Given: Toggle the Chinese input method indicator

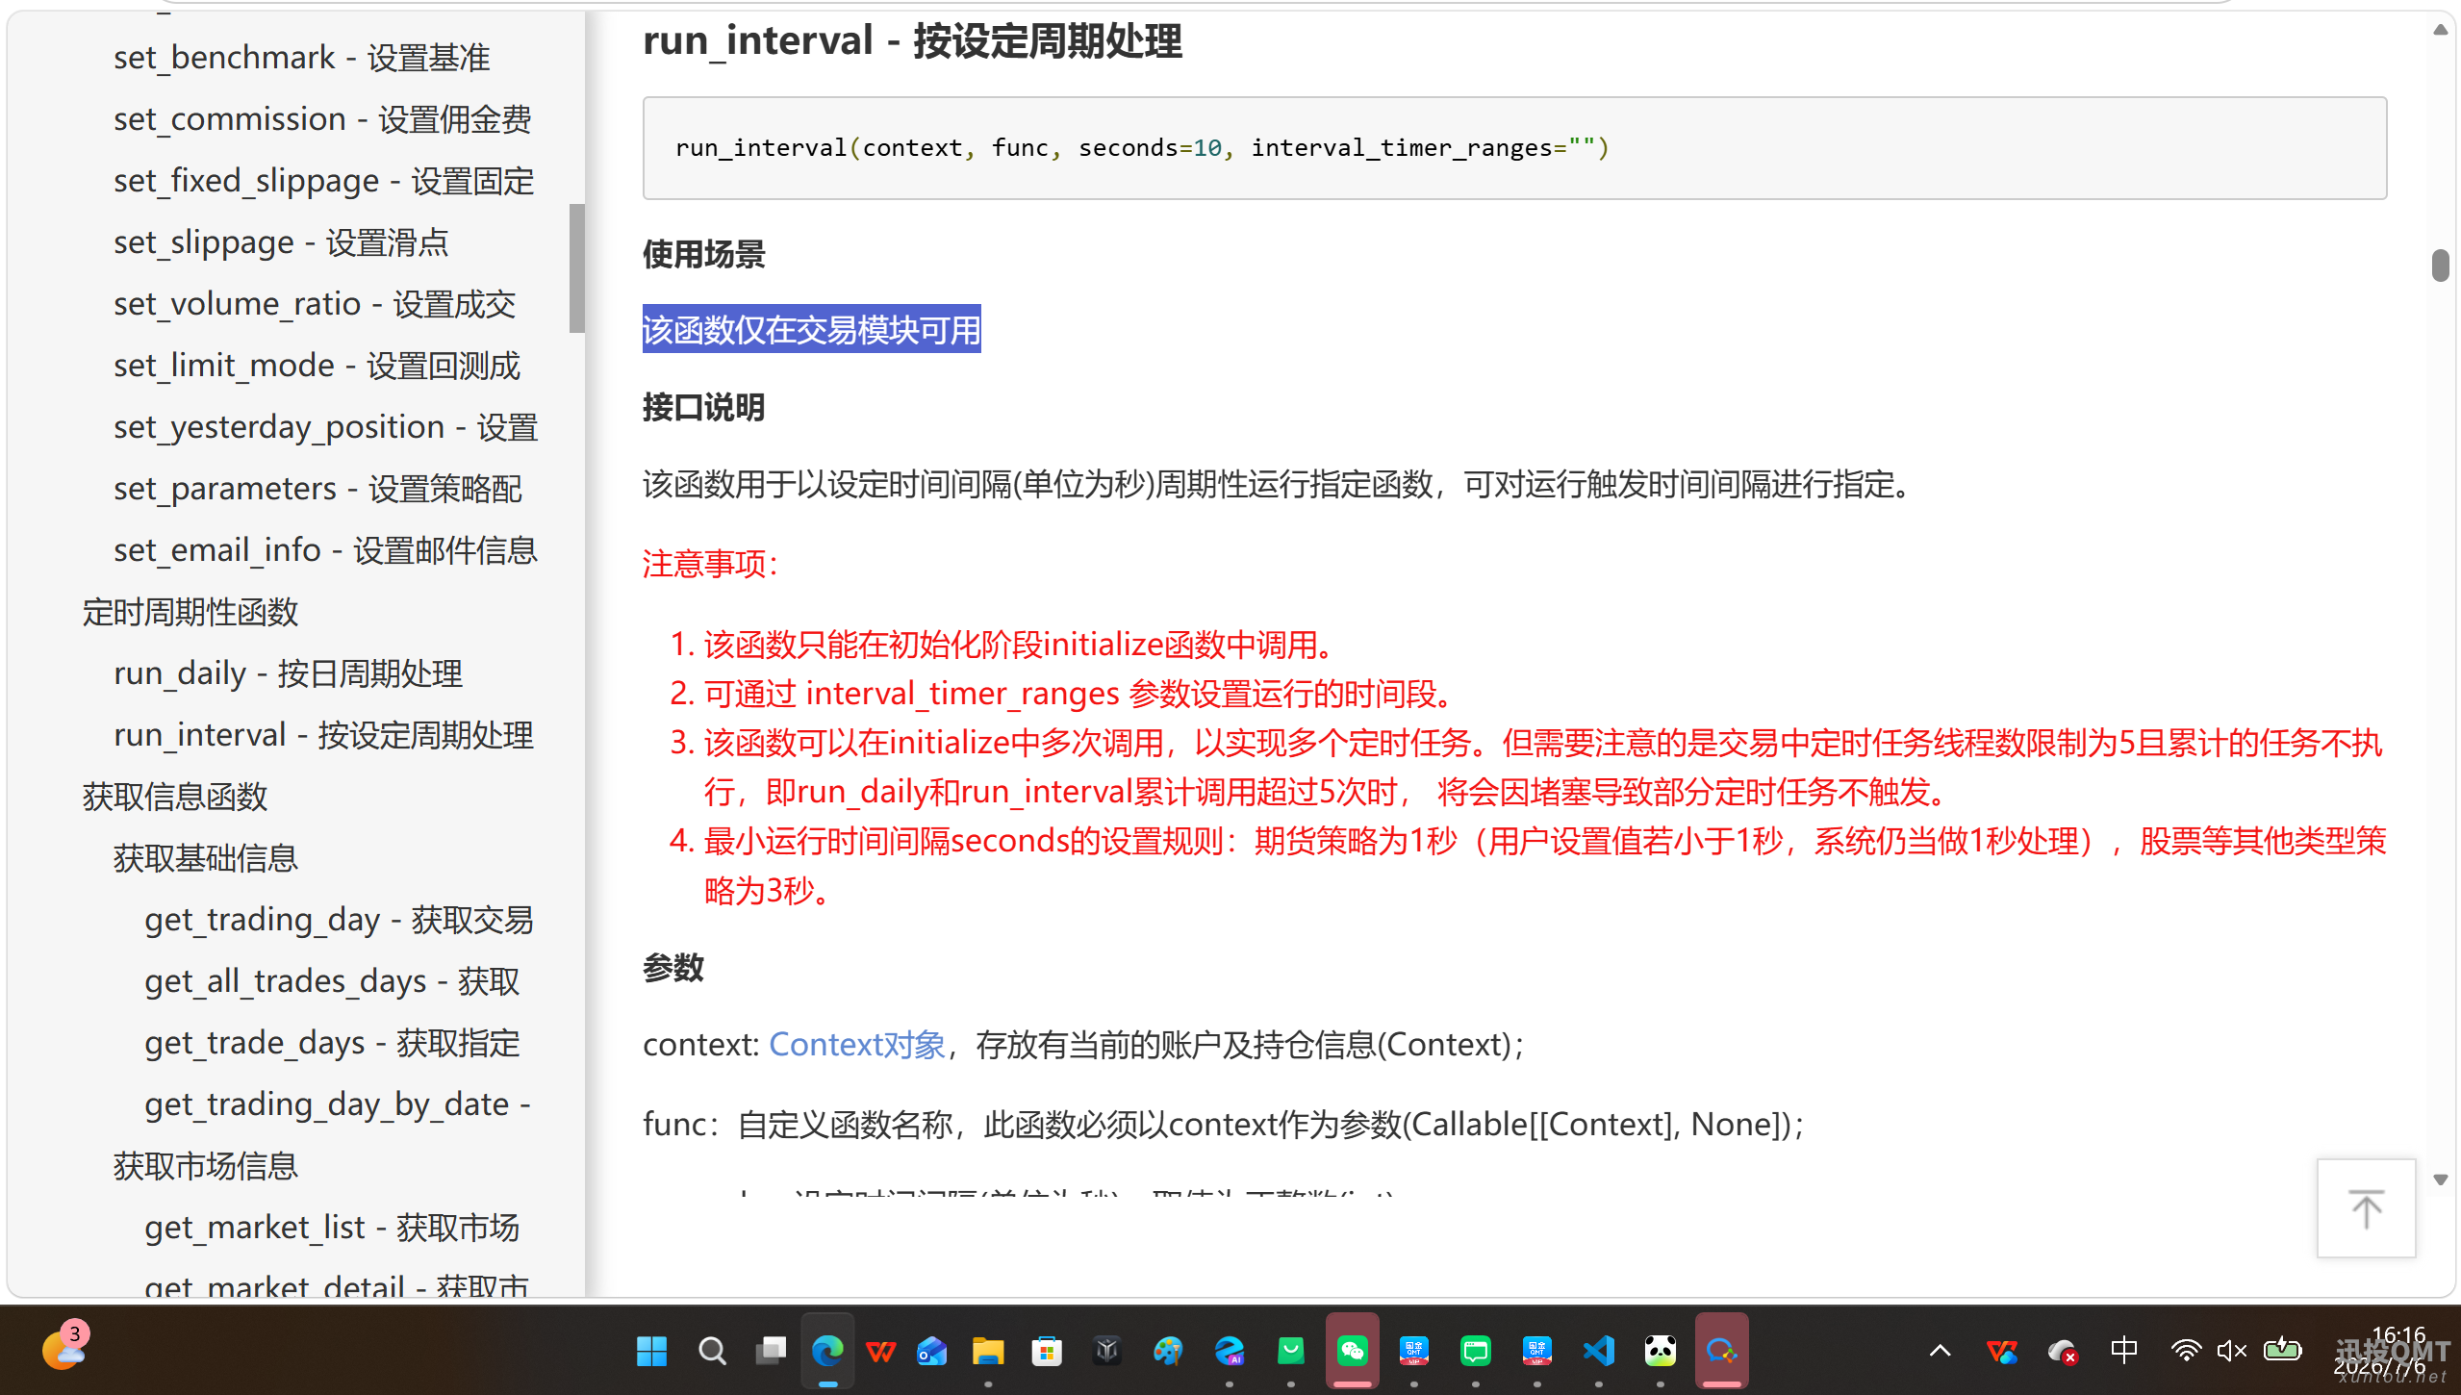Looking at the screenshot, I should point(2123,1350).
